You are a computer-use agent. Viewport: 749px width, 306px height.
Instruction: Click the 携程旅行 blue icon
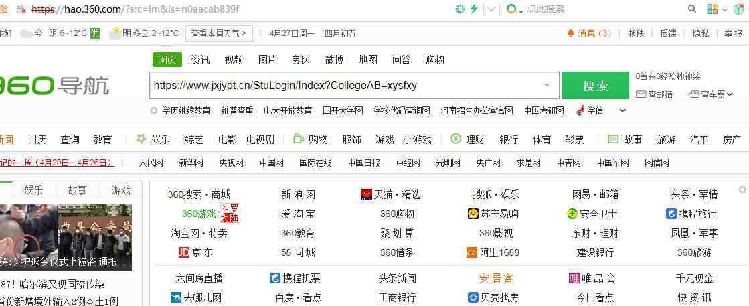pos(671,213)
